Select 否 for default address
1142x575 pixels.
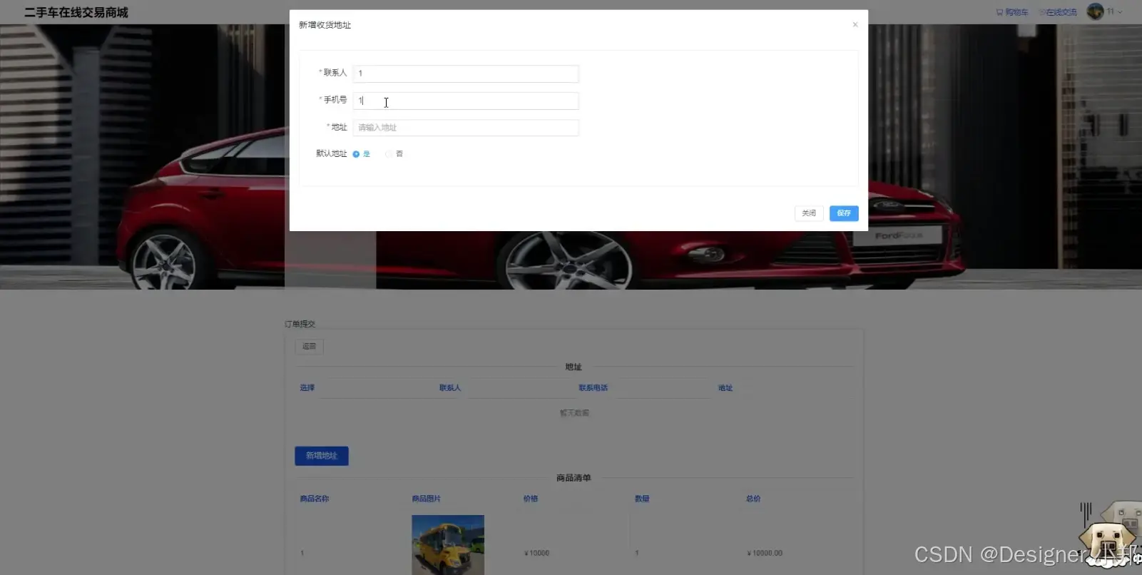394,154
